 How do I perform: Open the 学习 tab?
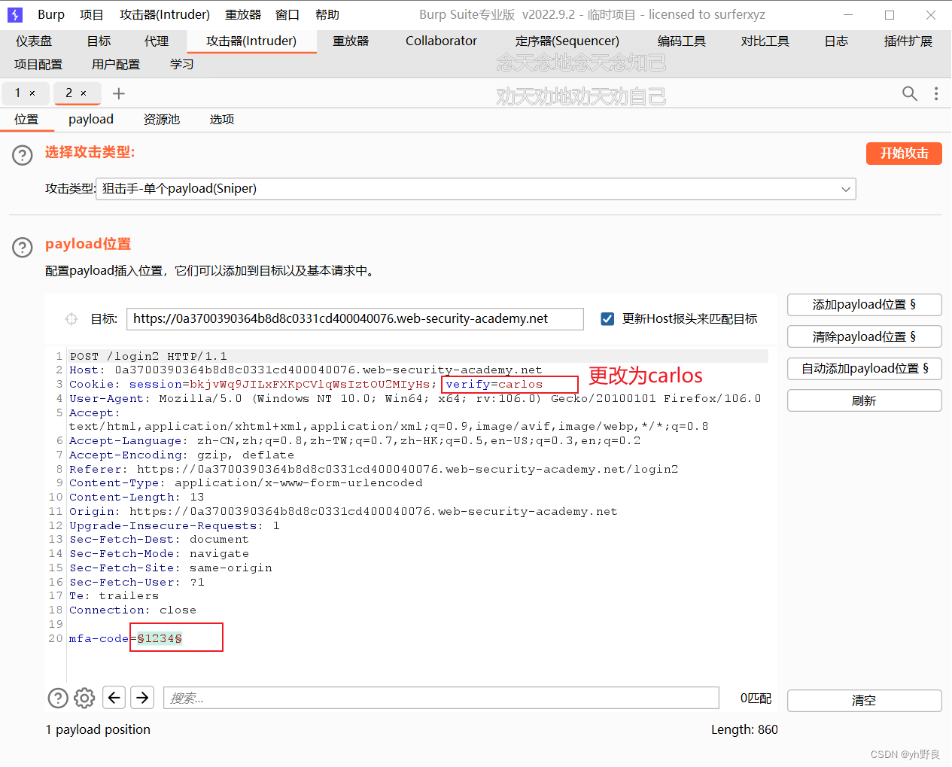(182, 65)
